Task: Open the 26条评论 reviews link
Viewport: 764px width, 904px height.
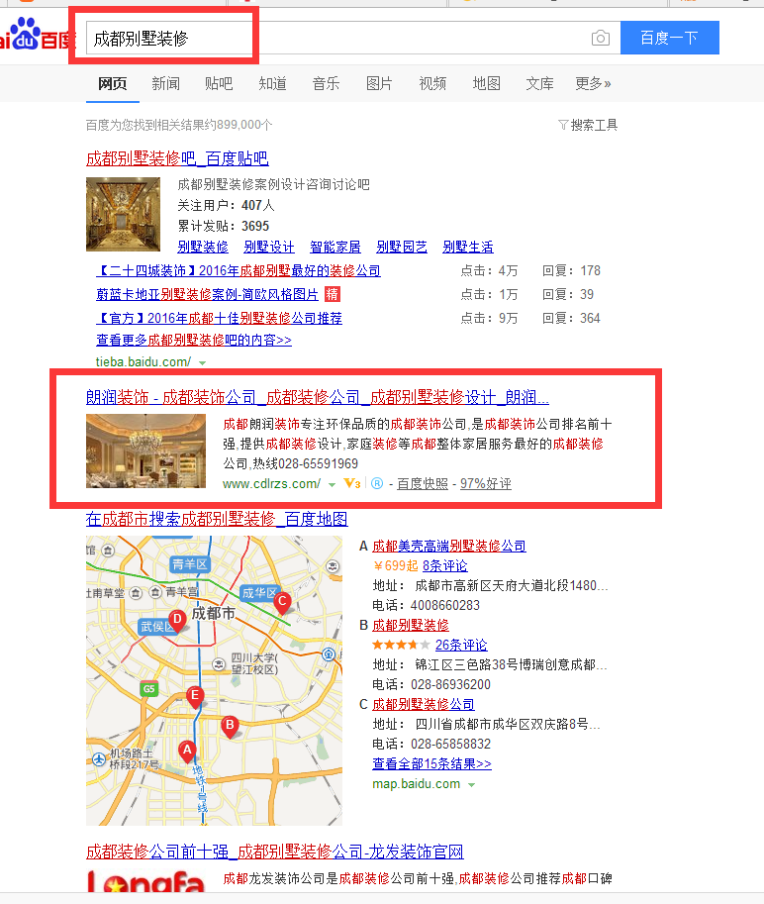Action: click(461, 645)
